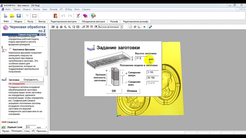Undo last action with curved arrow
The height and width of the screenshot is (138, 246).
click(x=63, y=16)
